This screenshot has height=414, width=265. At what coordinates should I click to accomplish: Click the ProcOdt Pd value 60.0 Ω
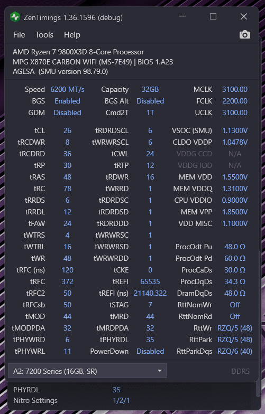[x=235, y=259]
